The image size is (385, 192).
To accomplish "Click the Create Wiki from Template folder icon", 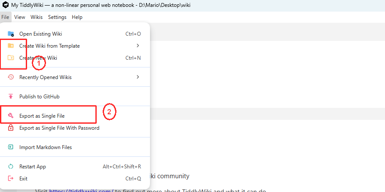I will tap(11, 46).
